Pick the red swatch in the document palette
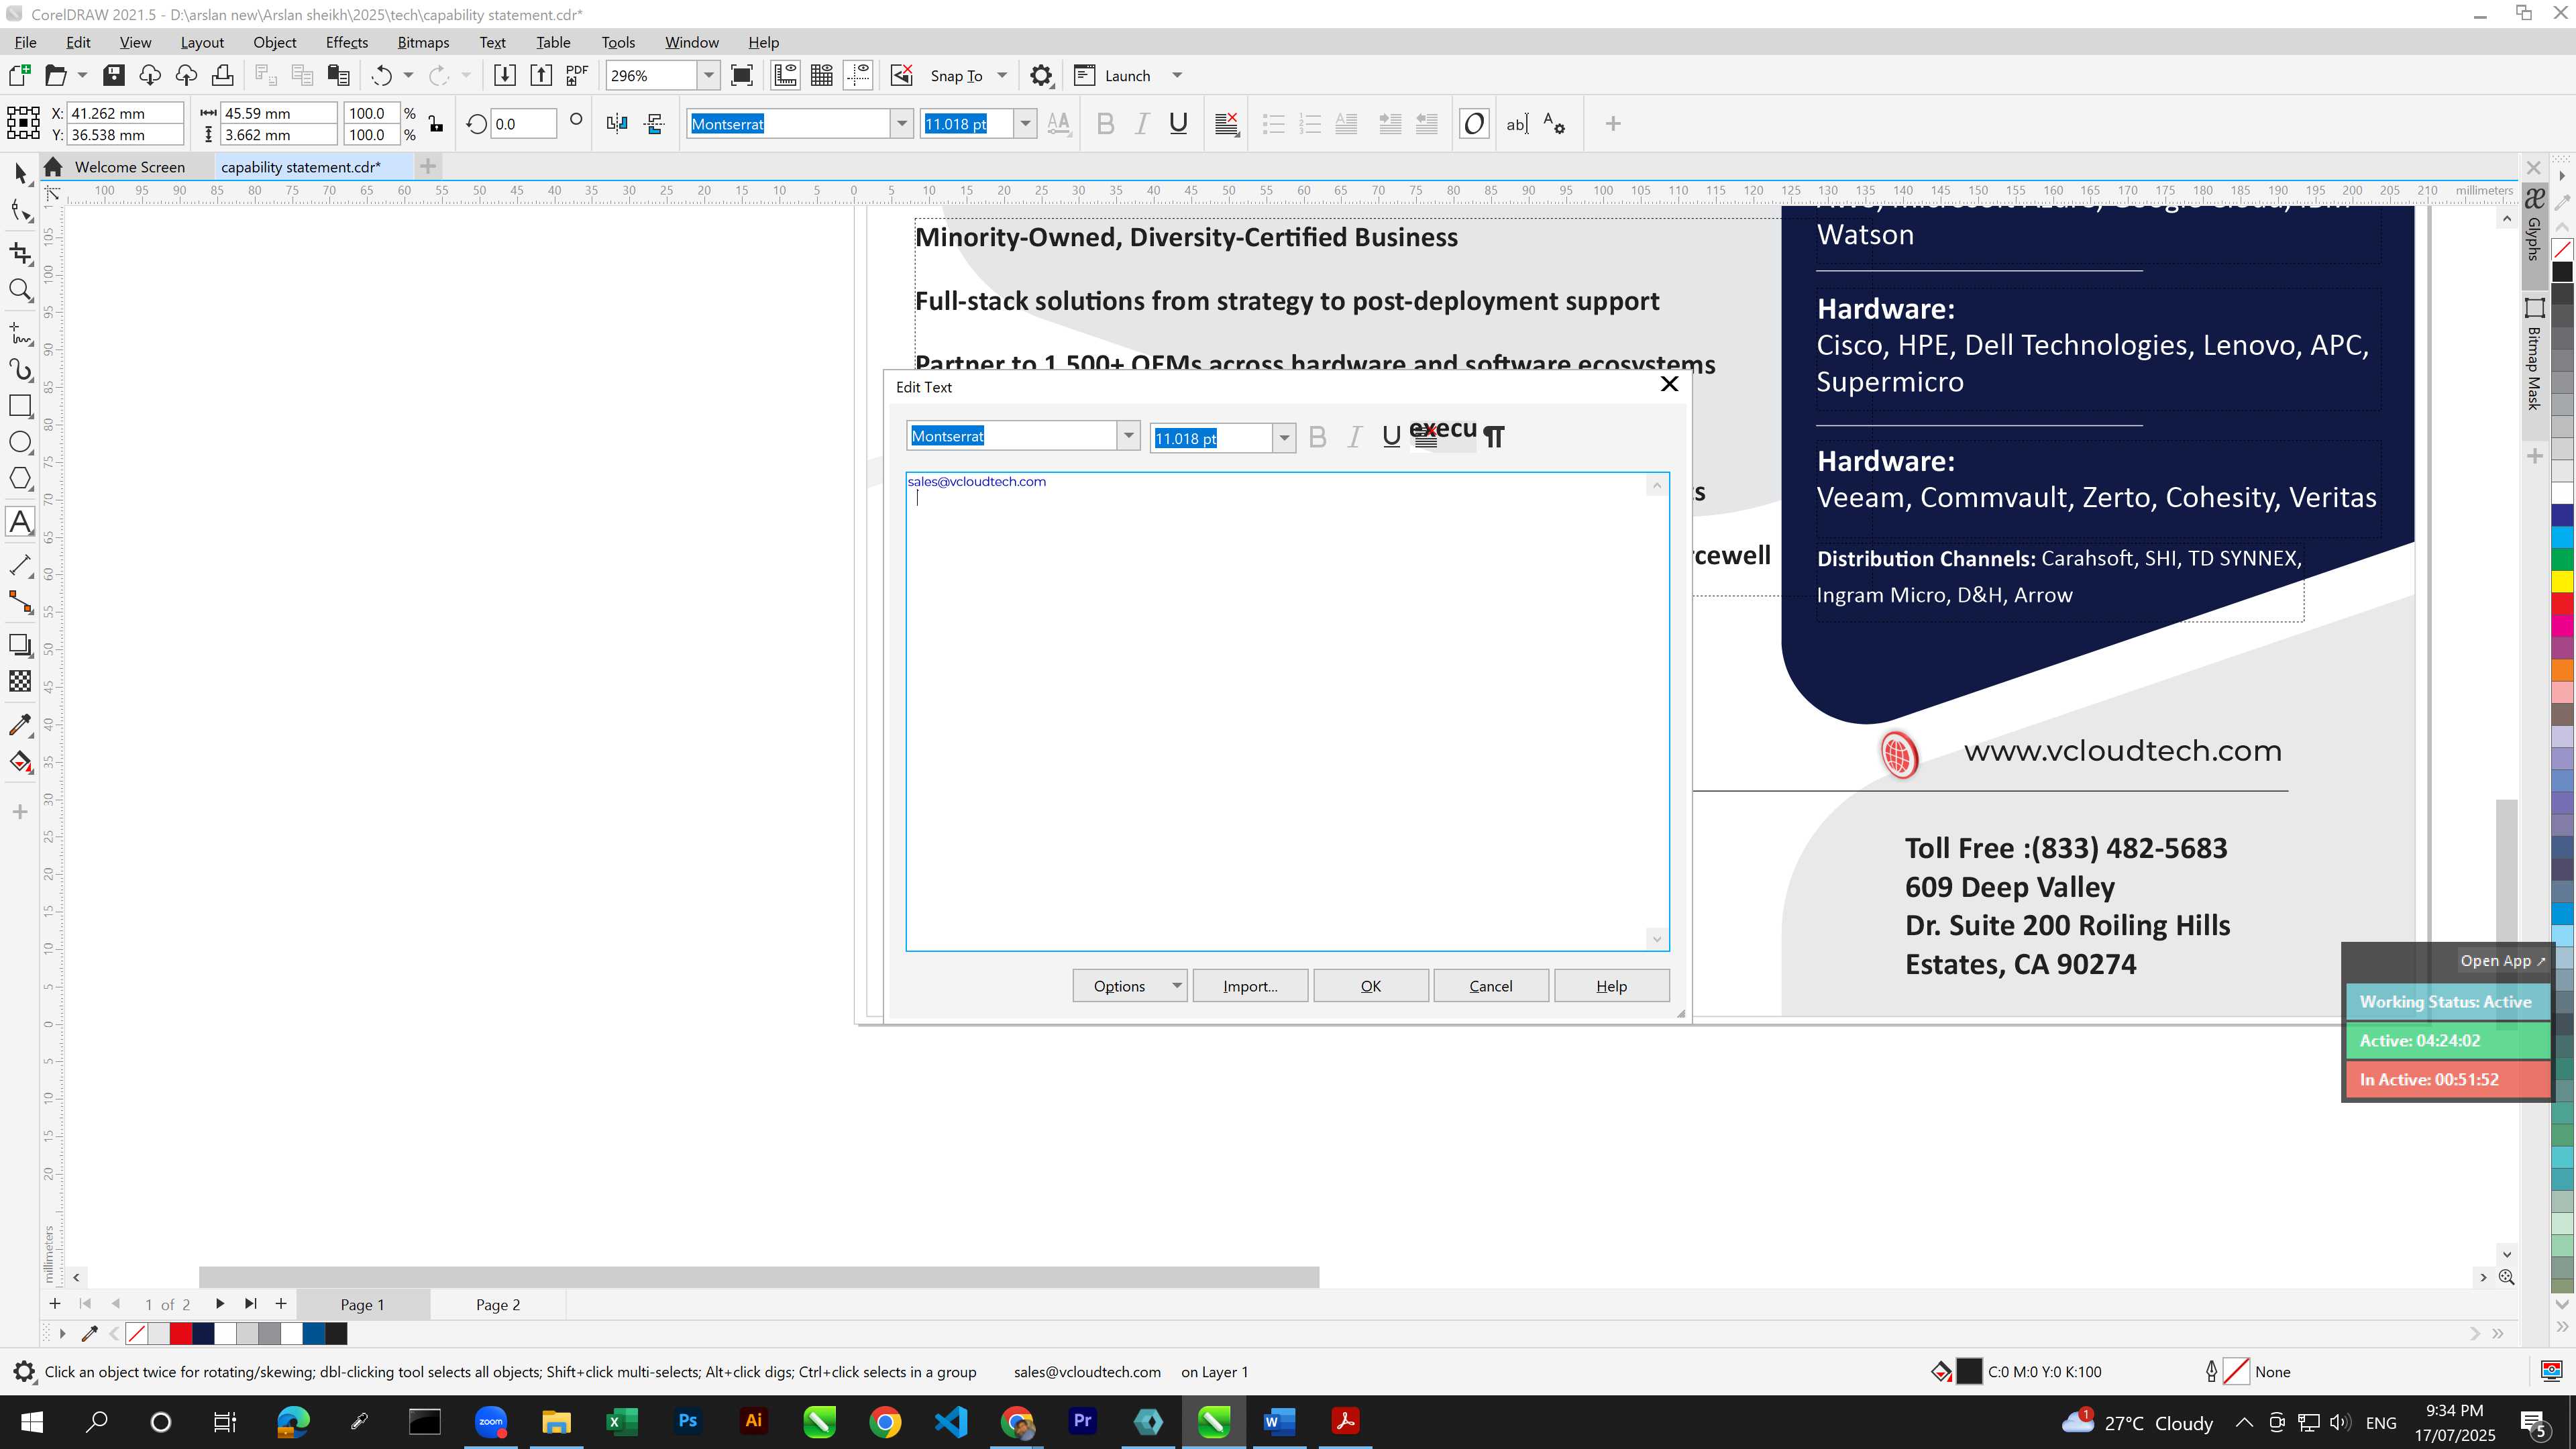This screenshot has height=1449, width=2576. (x=181, y=1333)
